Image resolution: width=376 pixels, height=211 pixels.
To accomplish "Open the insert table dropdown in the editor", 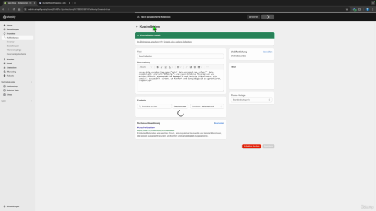I will pyautogui.click(x=200, y=67).
